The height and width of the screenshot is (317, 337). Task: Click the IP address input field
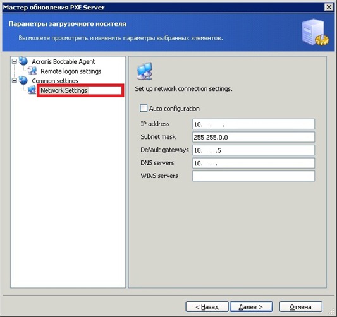pos(254,124)
